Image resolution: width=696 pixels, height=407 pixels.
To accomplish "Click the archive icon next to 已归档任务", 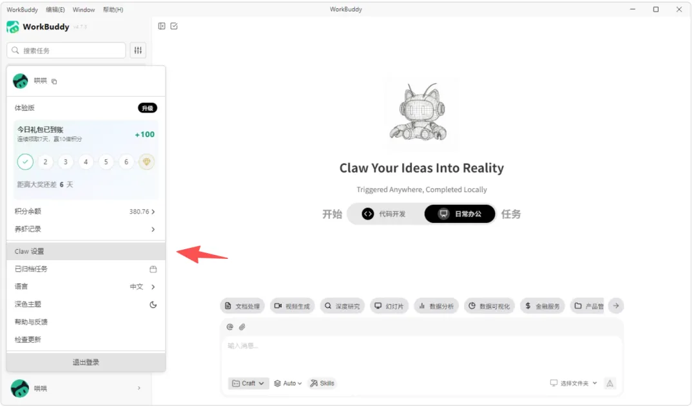I will [153, 270].
